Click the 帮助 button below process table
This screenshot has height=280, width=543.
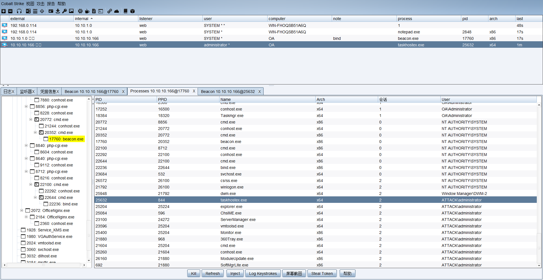point(348,274)
